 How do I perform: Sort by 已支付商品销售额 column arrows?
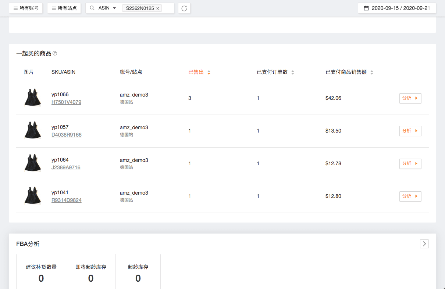pos(372,72)
